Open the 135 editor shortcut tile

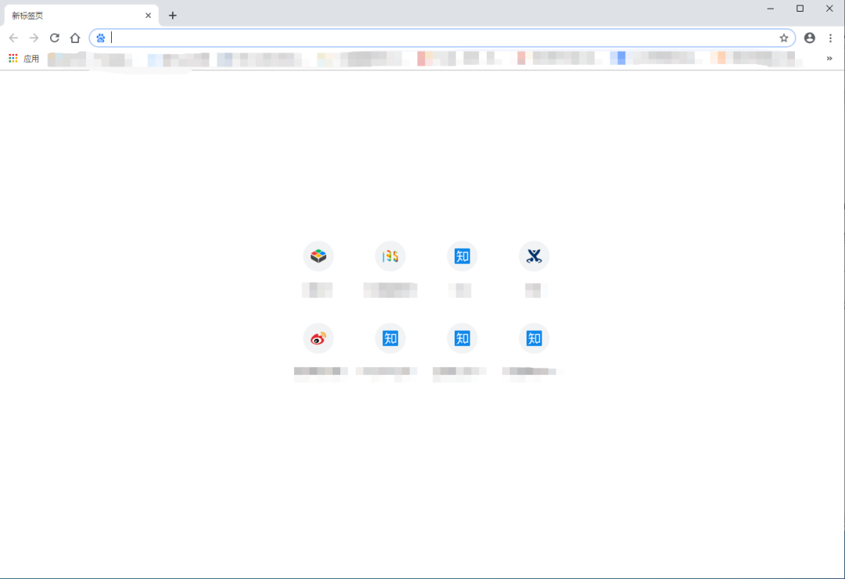pos(390,256)
